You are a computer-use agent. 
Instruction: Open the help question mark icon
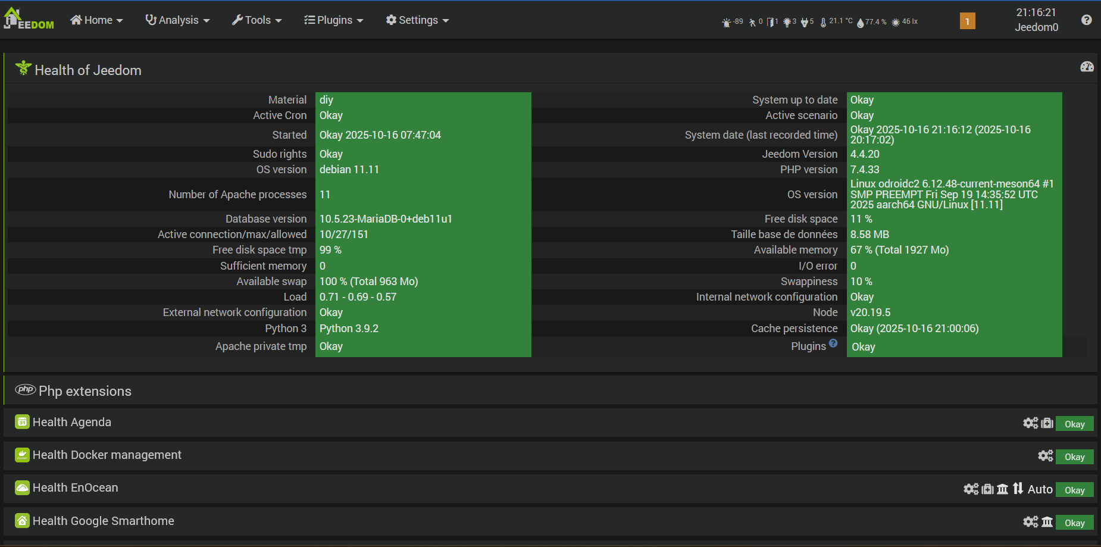pos(1086,20)
